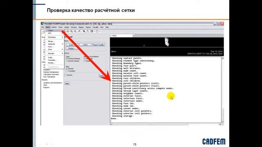Click console scrollbar up arrow
The height and width of the screenshot is (147, 262).
[x=223, y=58]
